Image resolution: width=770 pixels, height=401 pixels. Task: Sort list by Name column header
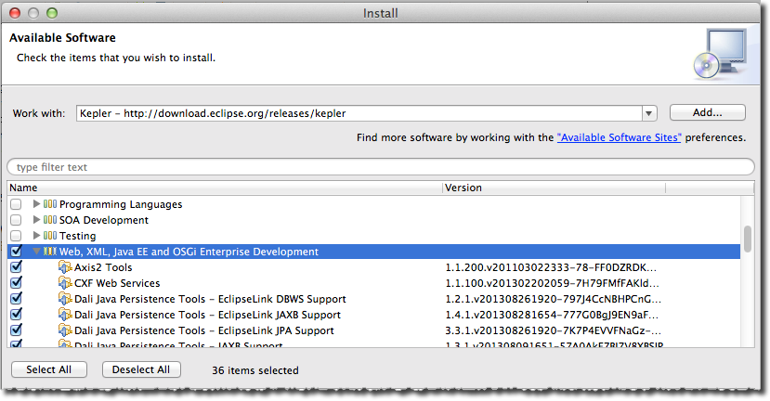pos(225,188)
